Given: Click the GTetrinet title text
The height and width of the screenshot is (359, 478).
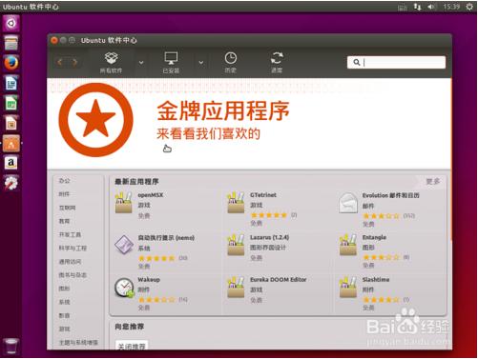Looking at the screenshot, I should (263, 195).
